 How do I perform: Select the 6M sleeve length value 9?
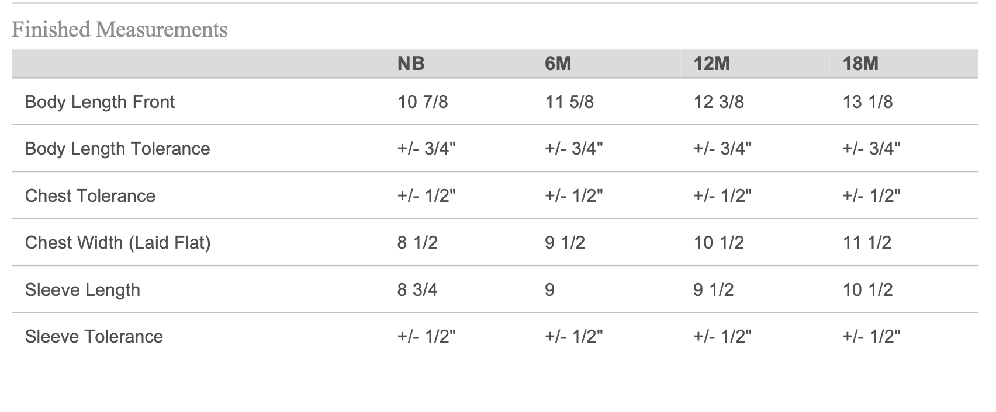tap(549, 290)
